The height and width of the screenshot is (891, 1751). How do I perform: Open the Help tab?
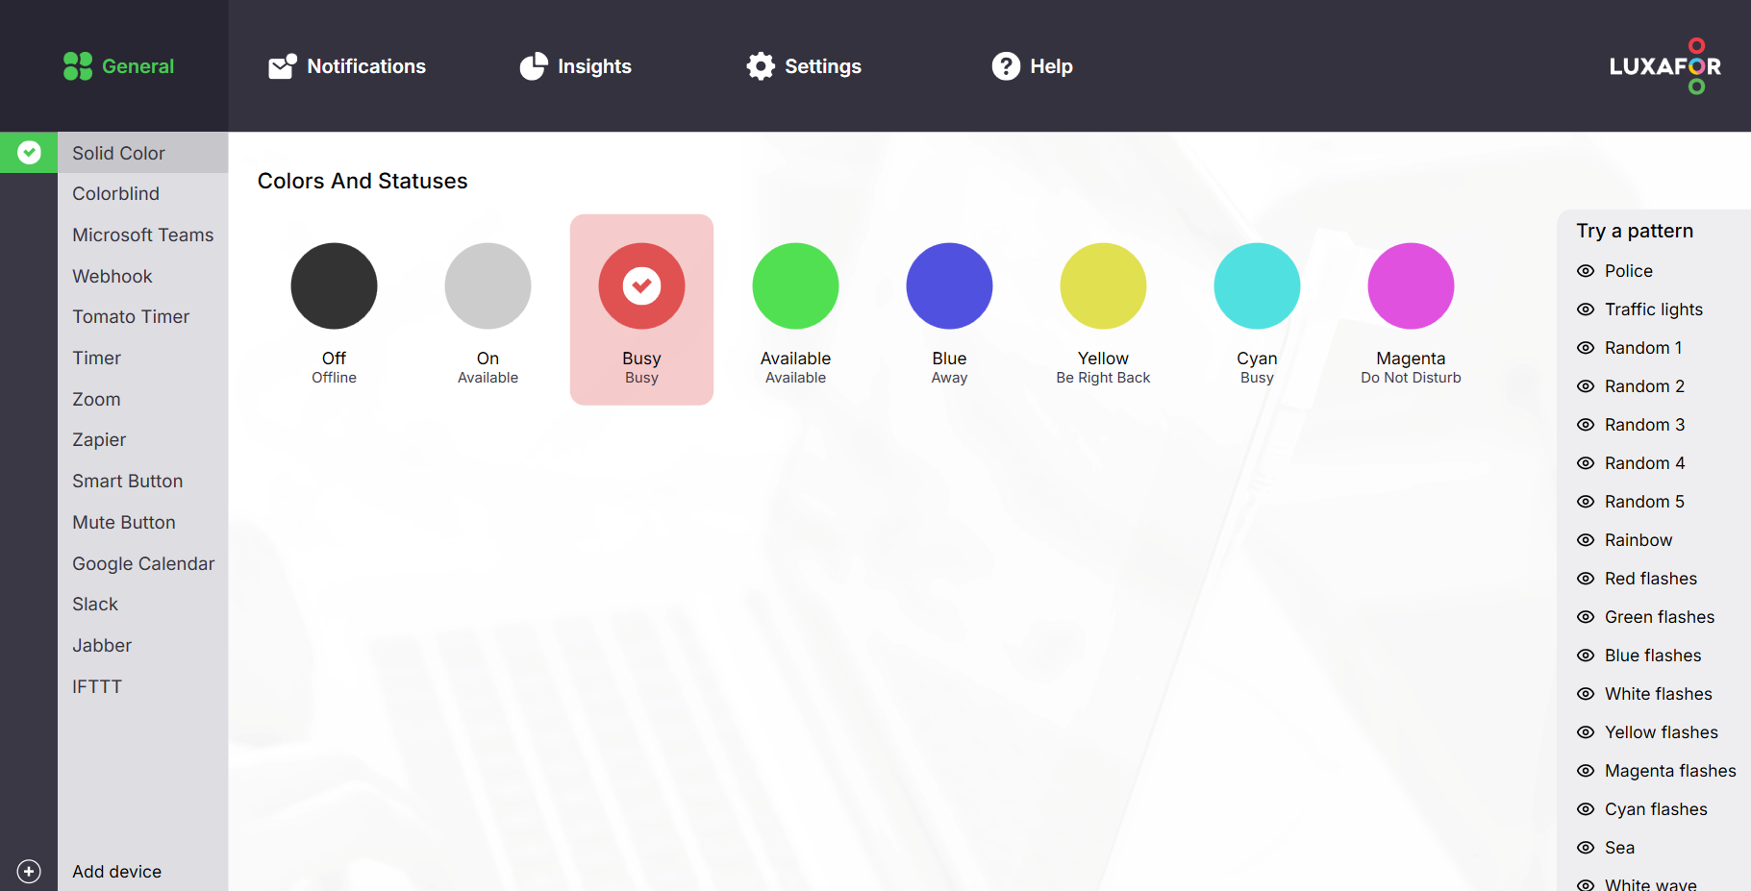click(x=1032, y=66)
